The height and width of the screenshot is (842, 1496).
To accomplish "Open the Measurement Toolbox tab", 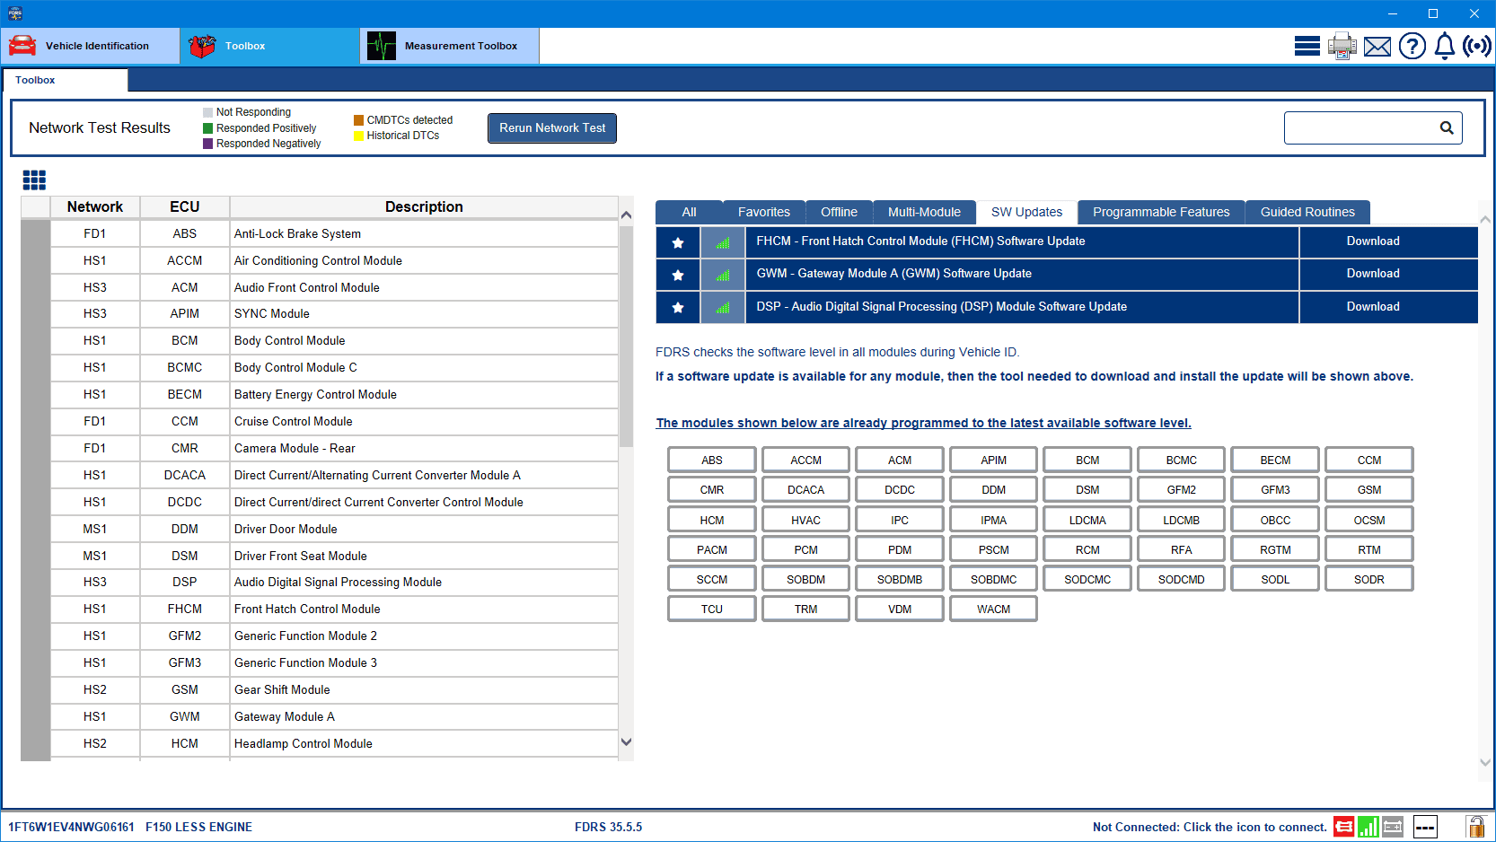I will point(449,46).
